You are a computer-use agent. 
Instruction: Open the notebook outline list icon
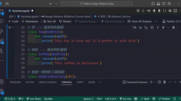pos(170,11)
